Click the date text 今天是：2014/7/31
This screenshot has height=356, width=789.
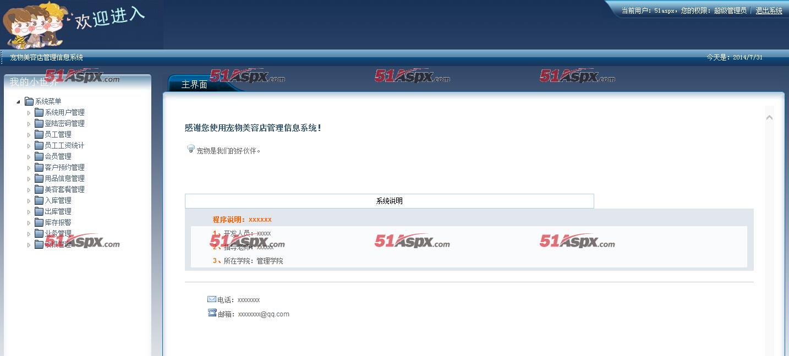(735, 57)
